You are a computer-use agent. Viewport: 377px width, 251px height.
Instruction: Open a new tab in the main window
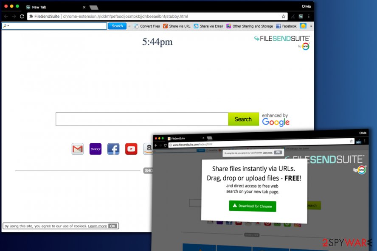coord(94,8)
